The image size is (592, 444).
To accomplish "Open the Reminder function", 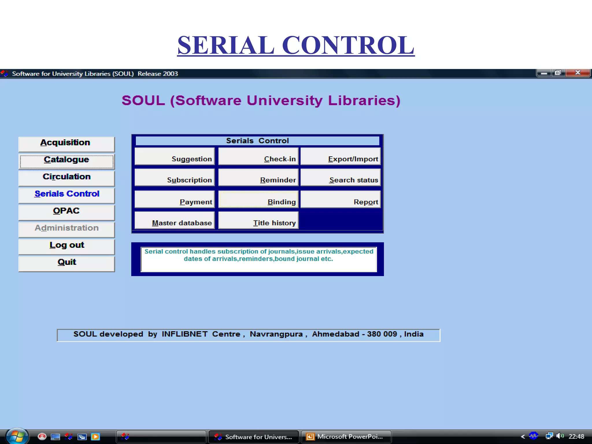I will 258,177.
